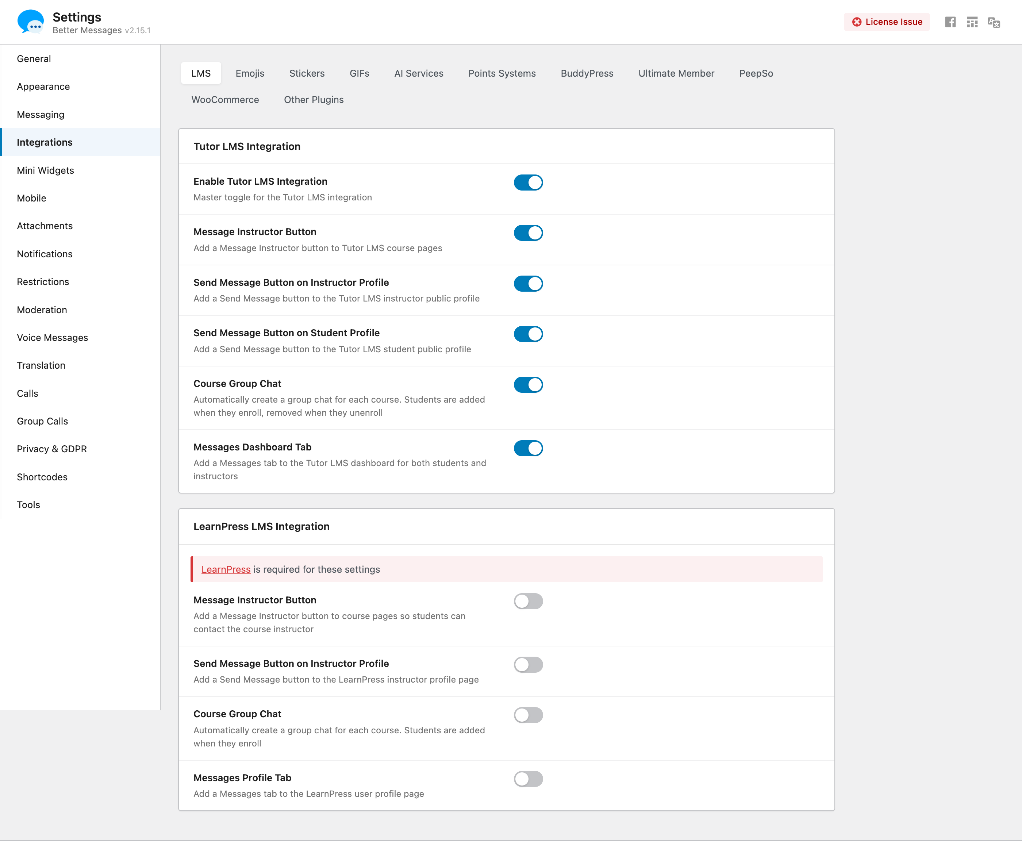Click the Better Messages chat bubble logo
This screenshot has height=841, width=1022.
point(30,22)
